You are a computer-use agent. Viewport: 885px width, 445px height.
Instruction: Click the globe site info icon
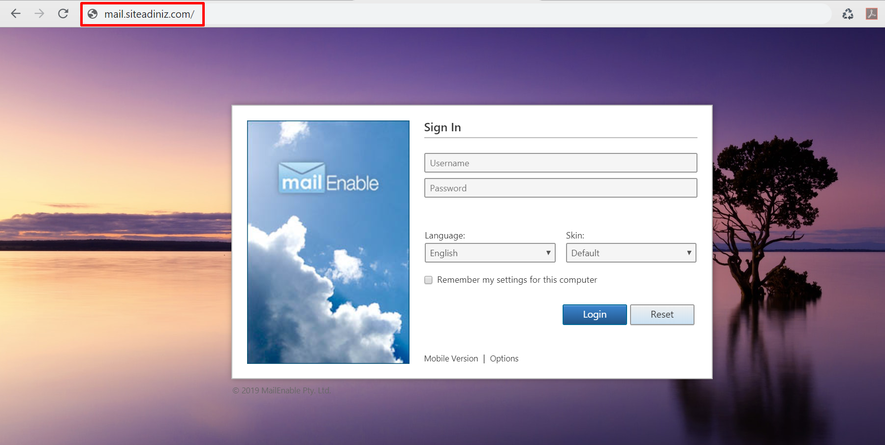coord(93,14)
